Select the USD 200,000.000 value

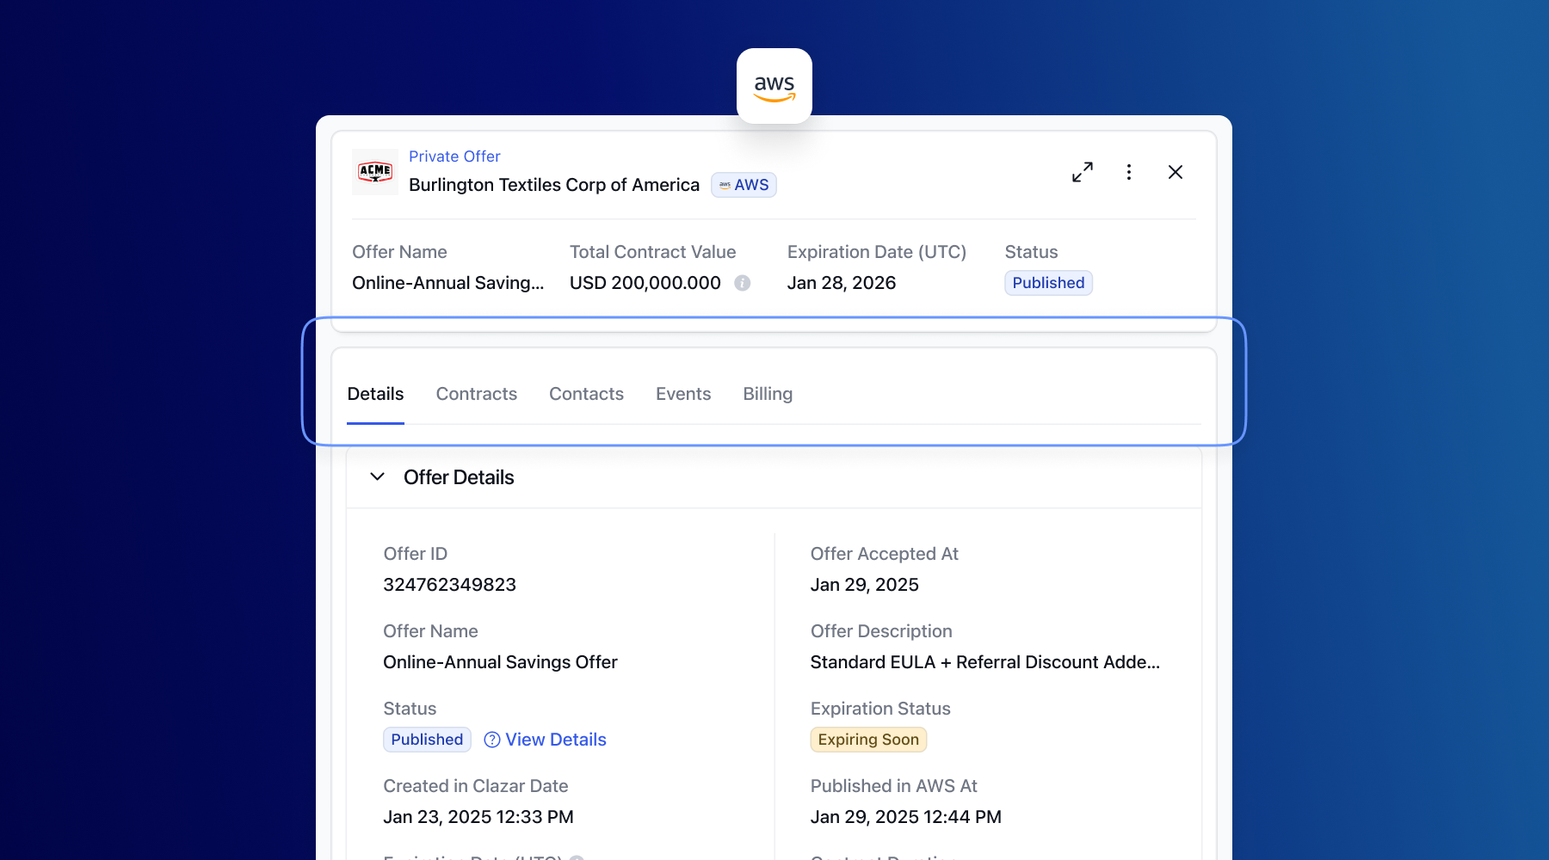coord(645,283)
